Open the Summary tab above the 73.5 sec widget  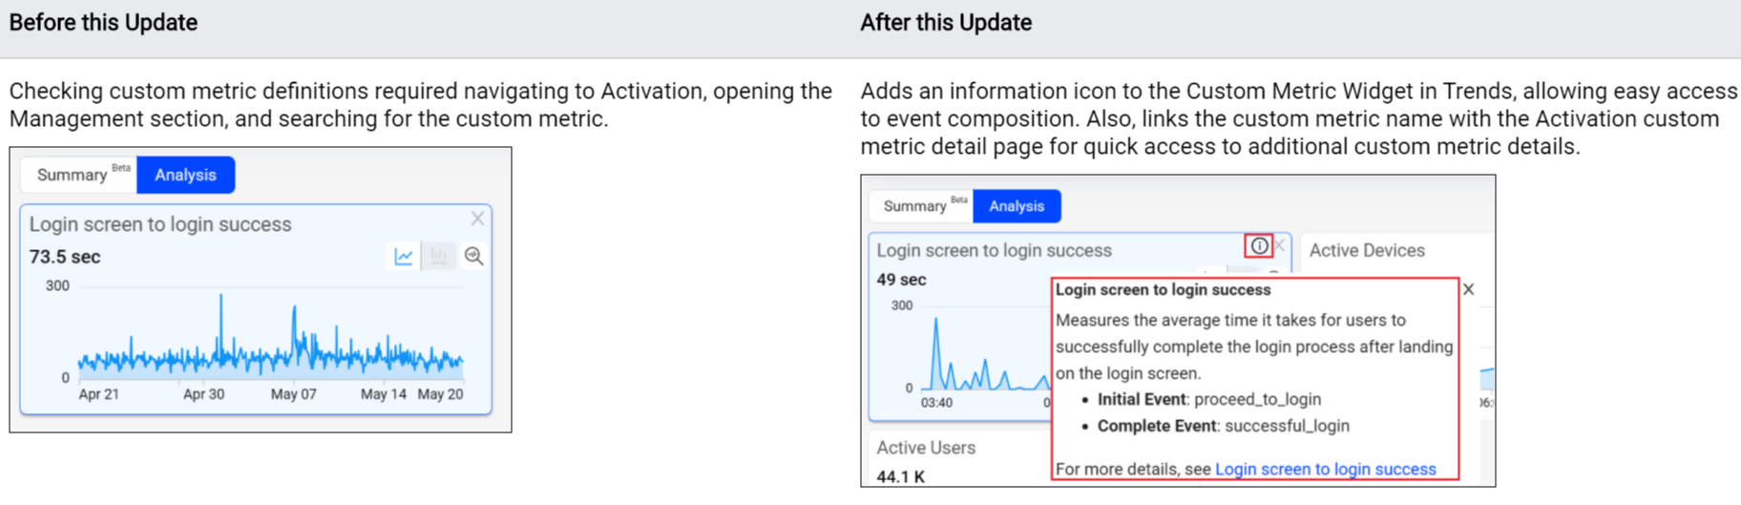coord(73,176)
